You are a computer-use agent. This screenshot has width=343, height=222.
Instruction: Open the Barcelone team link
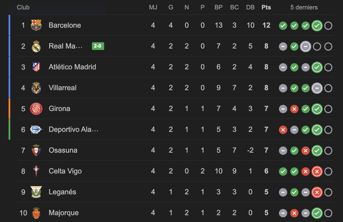tap(65, 25)
